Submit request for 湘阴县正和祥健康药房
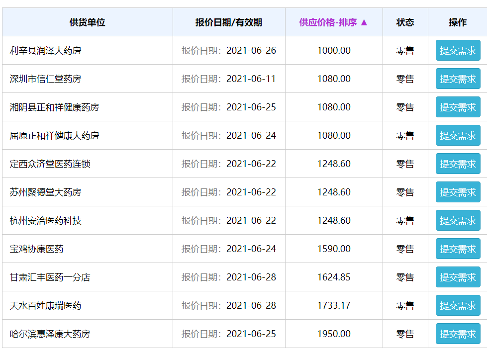This screenshot has height=355, width=487. pyautogui.click(x=458, y=107)
